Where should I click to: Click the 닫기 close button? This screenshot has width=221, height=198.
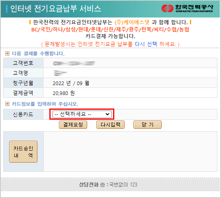coord(147,124)
